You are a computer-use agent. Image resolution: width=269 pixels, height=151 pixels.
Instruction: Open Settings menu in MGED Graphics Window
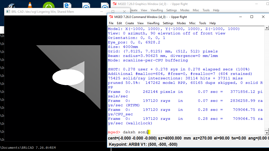(172, 10)
